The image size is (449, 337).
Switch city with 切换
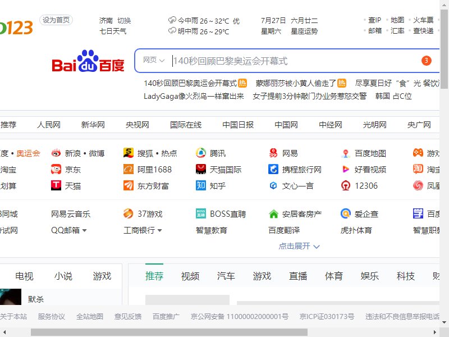pos(124,21)
